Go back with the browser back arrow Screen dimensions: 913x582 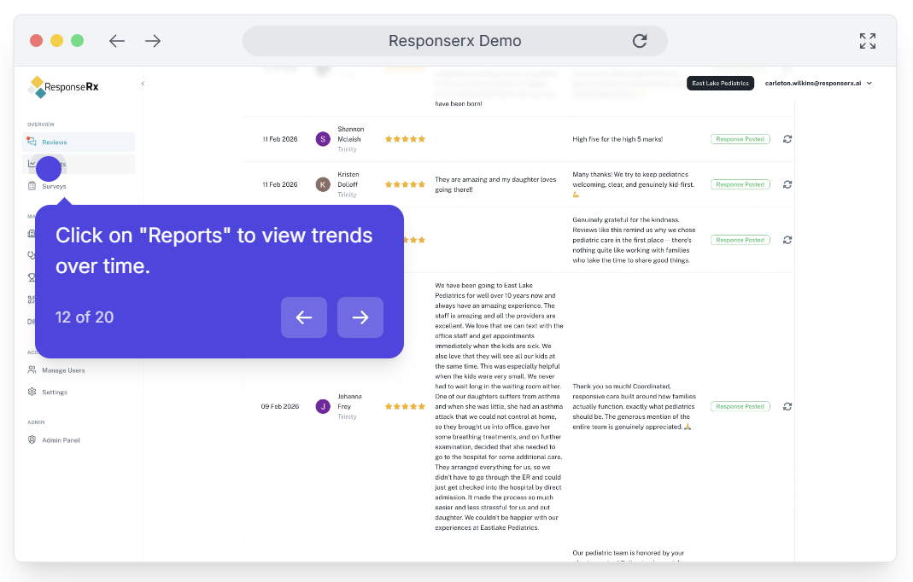117,41
